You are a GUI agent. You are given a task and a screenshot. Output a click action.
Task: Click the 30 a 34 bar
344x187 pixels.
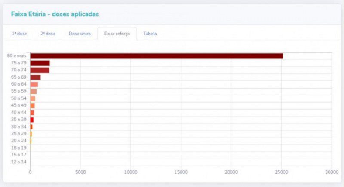pyautogui.click(x=31, y=127)
